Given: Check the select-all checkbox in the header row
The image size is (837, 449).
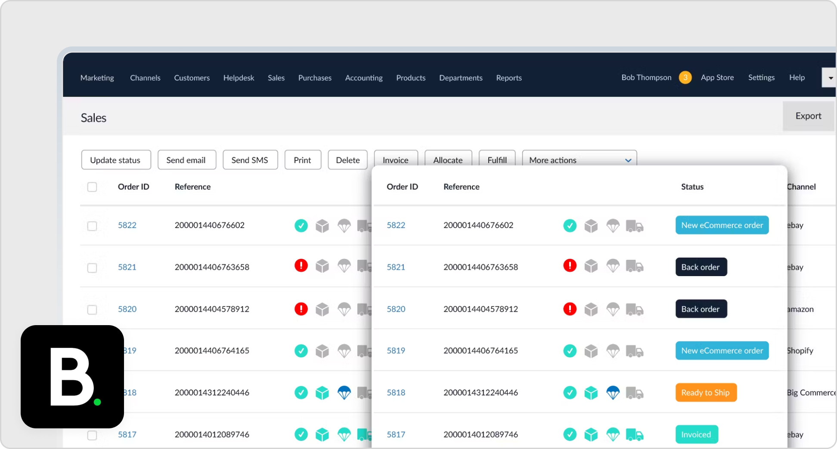Looking at the screenshot, I should pyautogui.click(x=92, y=187).
